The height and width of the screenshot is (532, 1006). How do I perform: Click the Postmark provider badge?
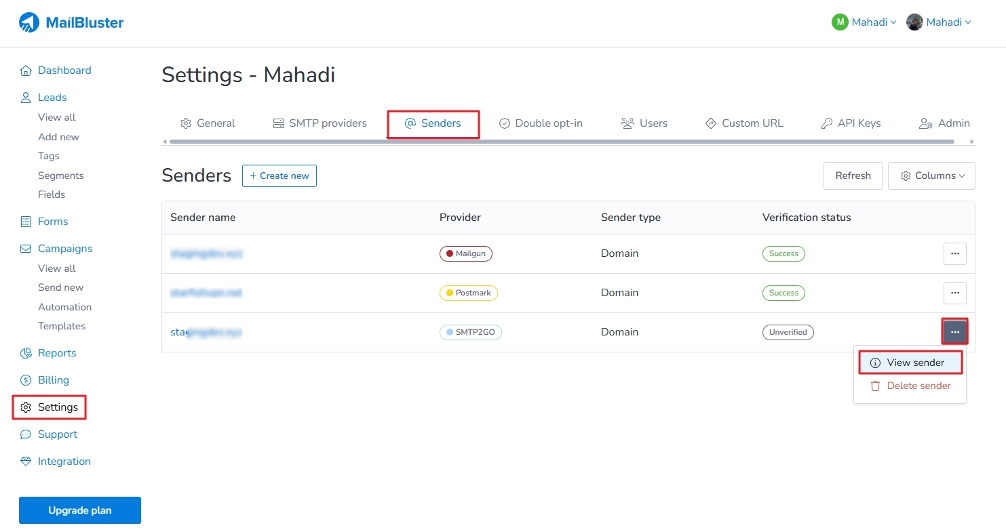click(x=469, y=293)
